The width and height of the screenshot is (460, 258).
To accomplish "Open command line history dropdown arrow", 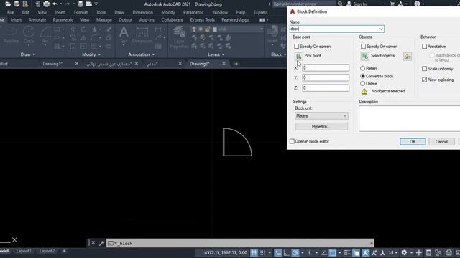I will pyautogui.click(x=371, y=243).
